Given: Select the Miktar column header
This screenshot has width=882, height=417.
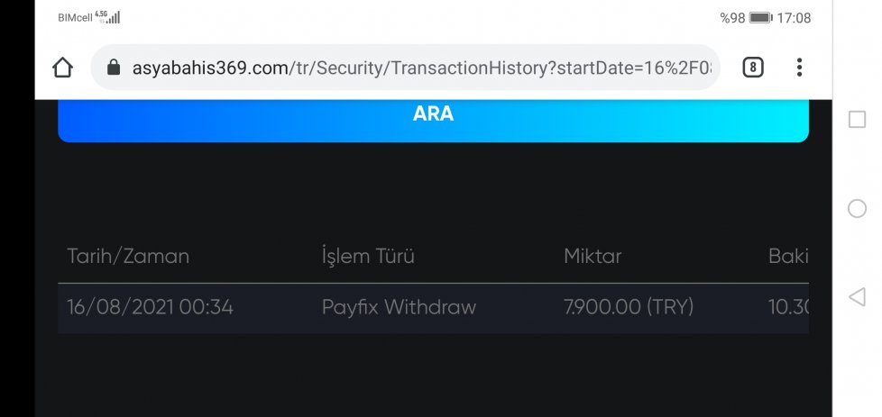Looking at the screenshot, I should pyautogui.click(x=593, y=257).
